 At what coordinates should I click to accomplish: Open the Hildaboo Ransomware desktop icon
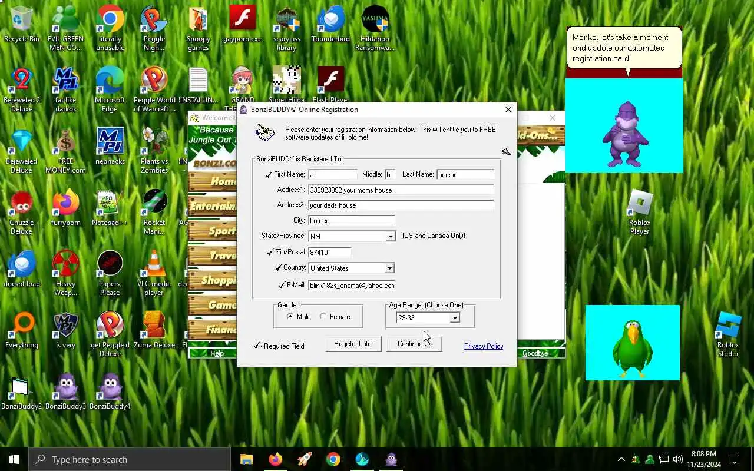(375, 28)
